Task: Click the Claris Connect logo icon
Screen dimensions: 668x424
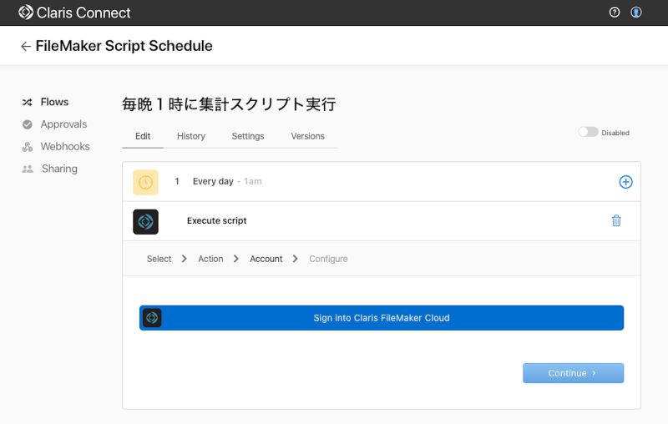Action: pos(26,13)
